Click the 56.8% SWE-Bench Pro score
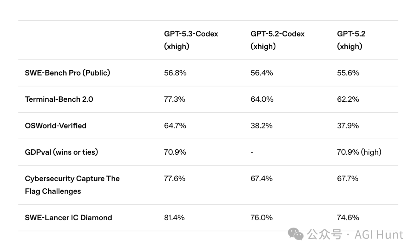Screen dimensions: 416x251 click(175, 73)
